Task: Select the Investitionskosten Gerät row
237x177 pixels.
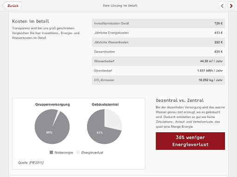Action: (x=158, y=24)
